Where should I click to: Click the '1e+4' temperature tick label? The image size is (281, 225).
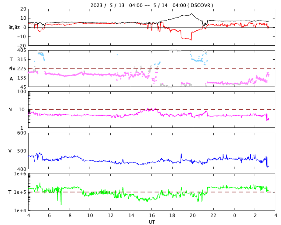[20, 210]
